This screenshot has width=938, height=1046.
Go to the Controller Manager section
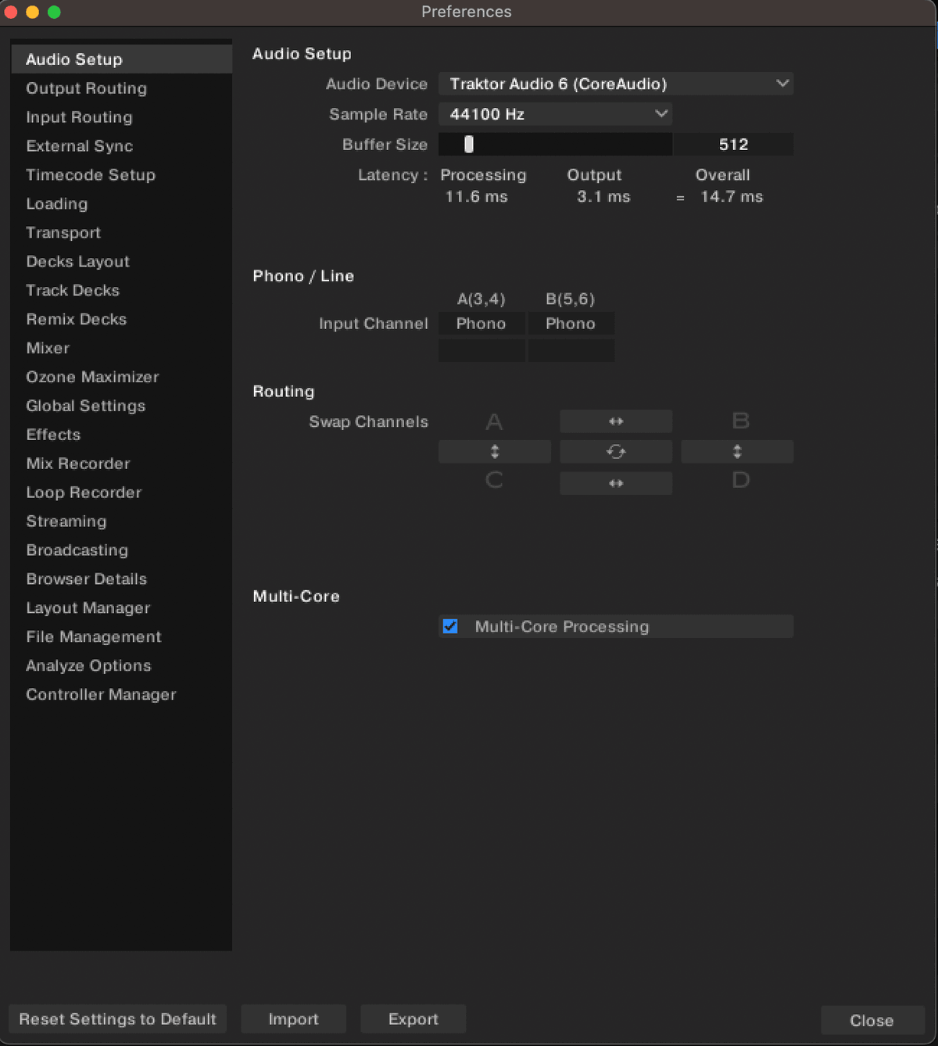[x=101, y=694]
